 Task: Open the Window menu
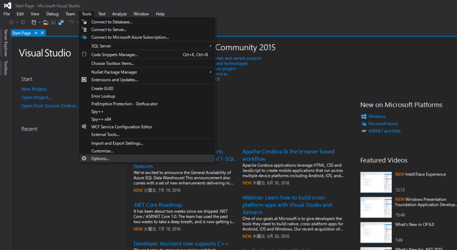[x=141, y=14]
